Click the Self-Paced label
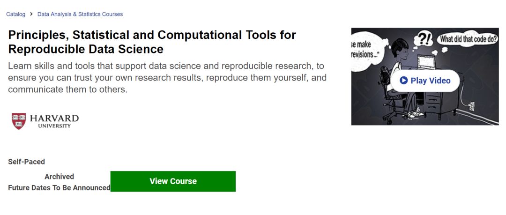 pyautogui.click(x=26, y=162)
